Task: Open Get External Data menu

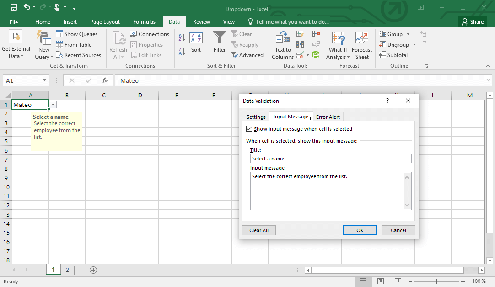Action: click(x=16, y=45)
